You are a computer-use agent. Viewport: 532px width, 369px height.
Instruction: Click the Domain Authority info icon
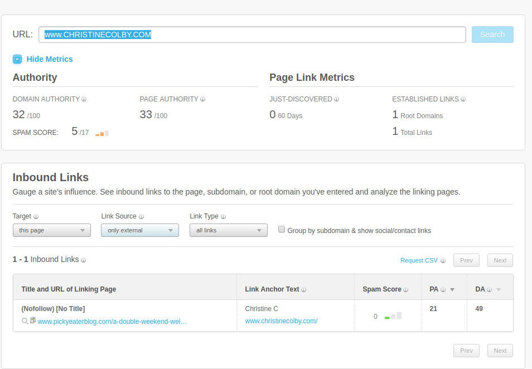(84, 99)
